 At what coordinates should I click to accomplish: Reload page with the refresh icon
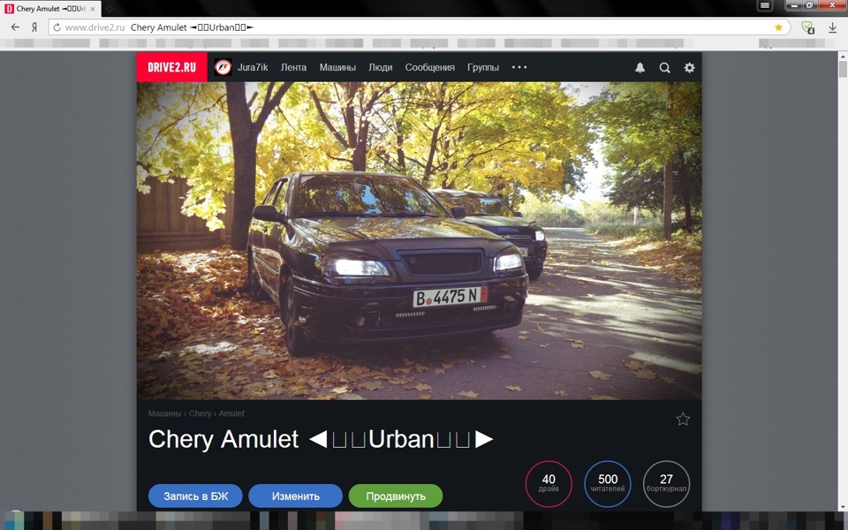click(57, 27)
